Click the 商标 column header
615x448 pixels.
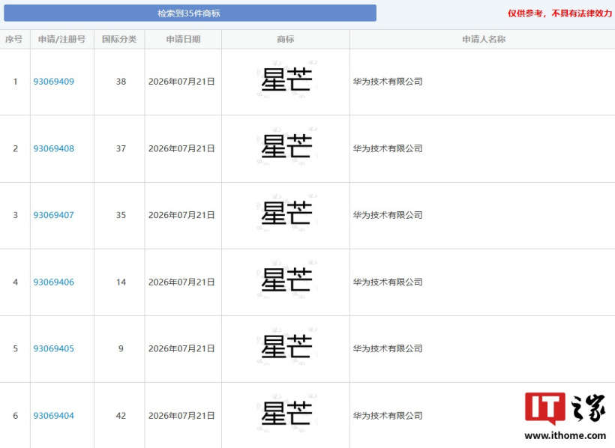(286, 39)
